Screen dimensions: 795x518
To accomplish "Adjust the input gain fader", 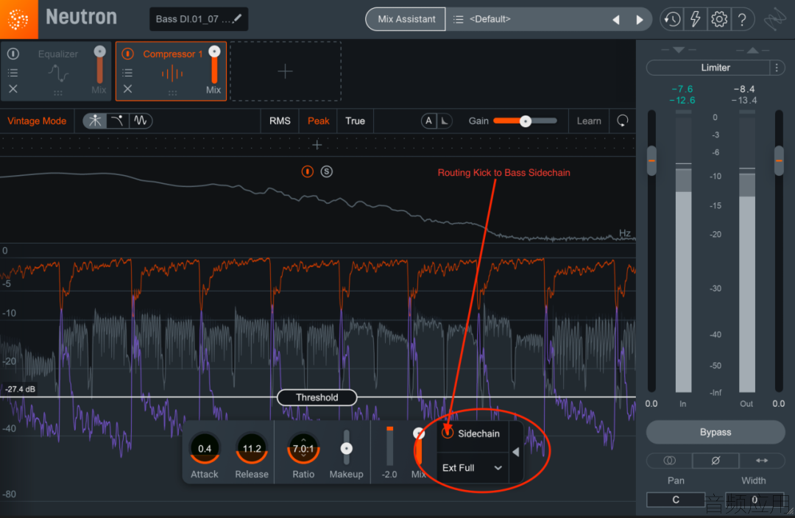I will (652, 160).
